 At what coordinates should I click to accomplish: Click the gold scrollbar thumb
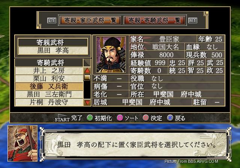pyautogui.click(x=87, y=78)
